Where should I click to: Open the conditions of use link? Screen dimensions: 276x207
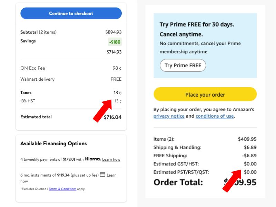tap(215, 116)
